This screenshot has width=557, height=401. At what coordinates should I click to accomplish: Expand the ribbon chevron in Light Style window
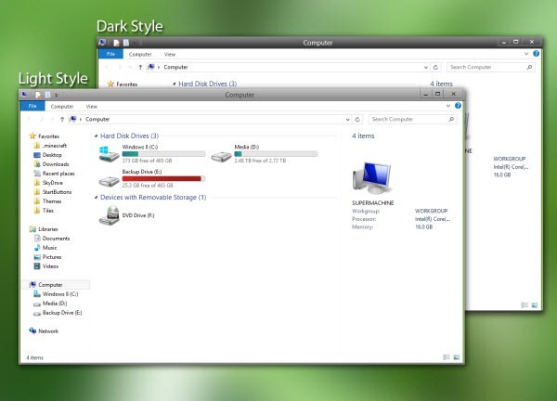pos(448,106)
